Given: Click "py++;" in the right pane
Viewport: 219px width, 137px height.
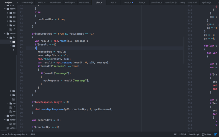Looking at the screenshot, I should [210, 24].
